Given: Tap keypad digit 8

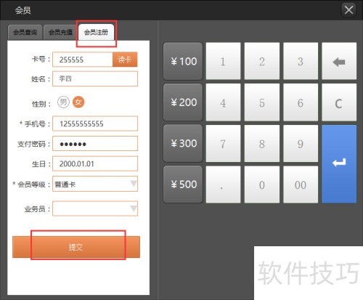Looking at the screenshot, I should 262,143.
